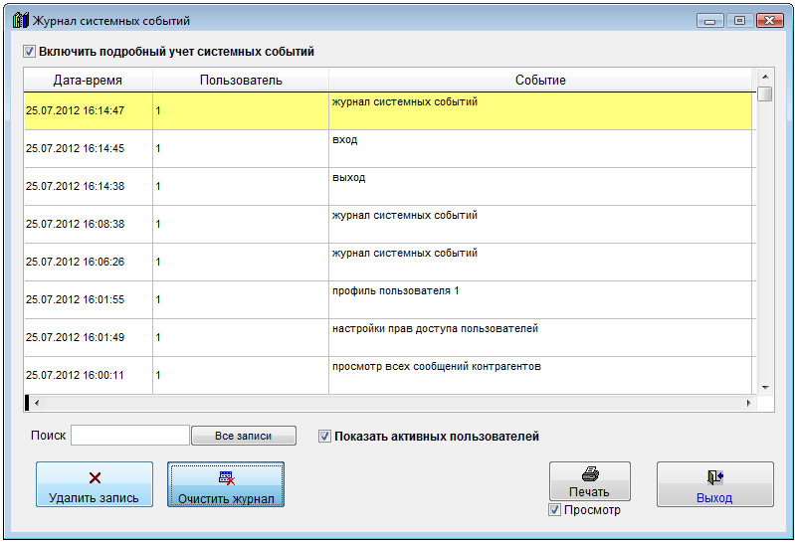
Task: Select row dated 25.07.2012 16:08:38
Action: click(x=388, y=225)
